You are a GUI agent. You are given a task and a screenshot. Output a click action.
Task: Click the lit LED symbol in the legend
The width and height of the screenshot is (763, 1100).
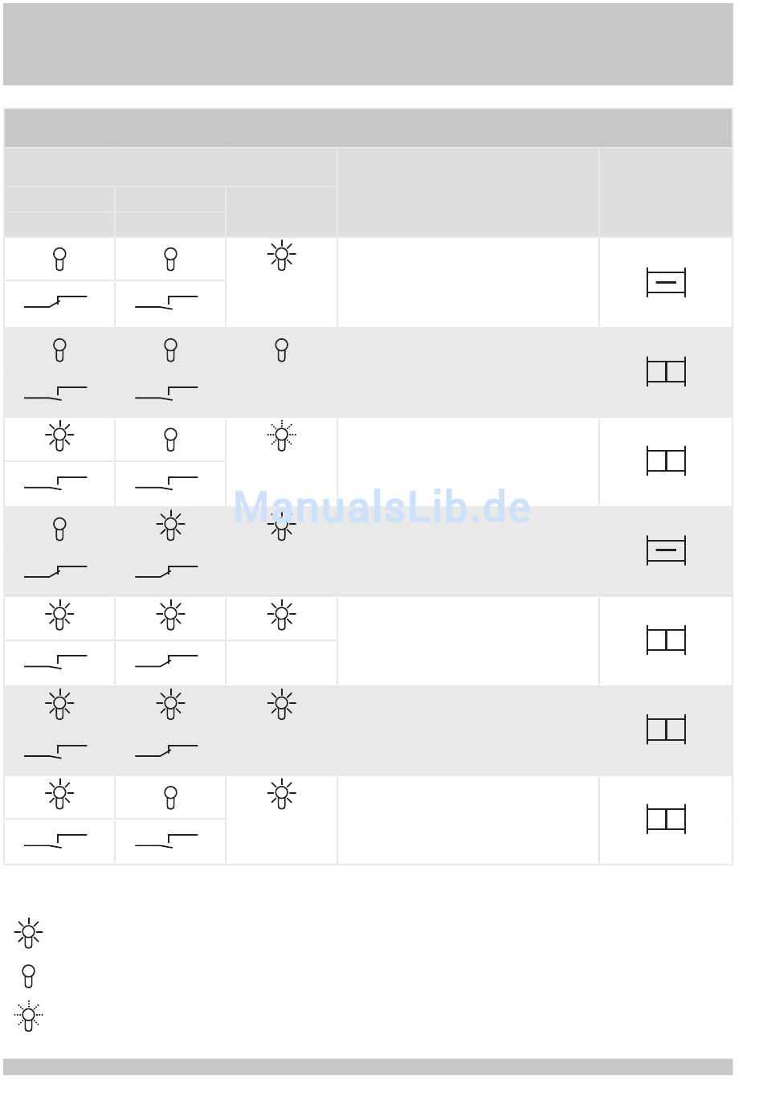pos(29,933)
